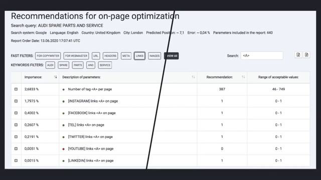Image resolution: width=321 pixels, height=180 pixels.
Task: Toggle the IMAGES fast filter
Action: (x=154, y=55)
